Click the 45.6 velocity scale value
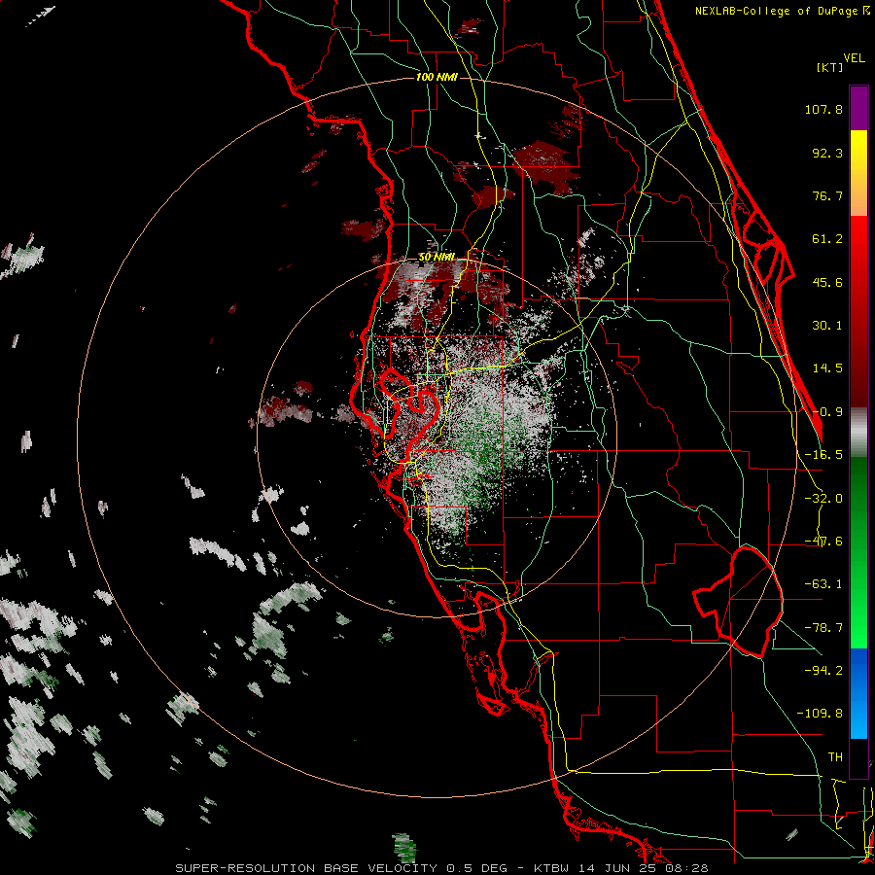The image size is (875, 875). click(x=827, y=282)
